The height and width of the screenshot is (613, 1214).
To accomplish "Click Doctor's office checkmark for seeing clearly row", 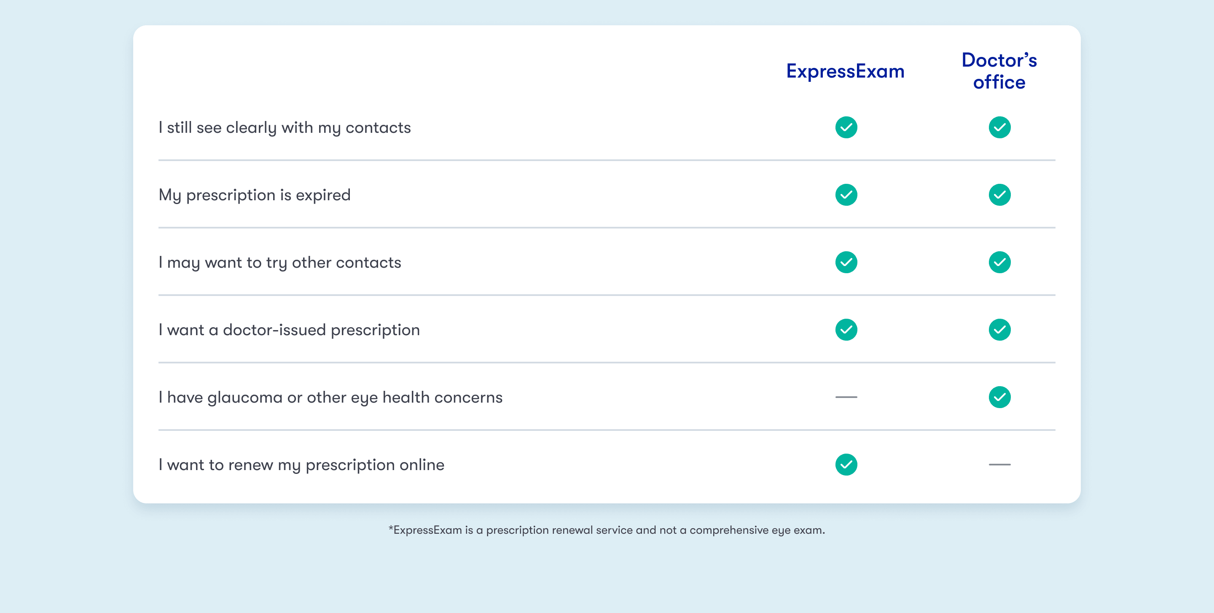I will [x=999, y=127].
